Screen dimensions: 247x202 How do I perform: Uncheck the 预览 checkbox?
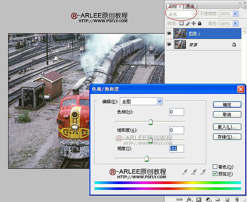point(215,174)
